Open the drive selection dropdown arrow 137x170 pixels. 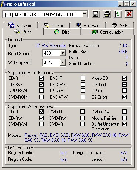coord(85,14)
